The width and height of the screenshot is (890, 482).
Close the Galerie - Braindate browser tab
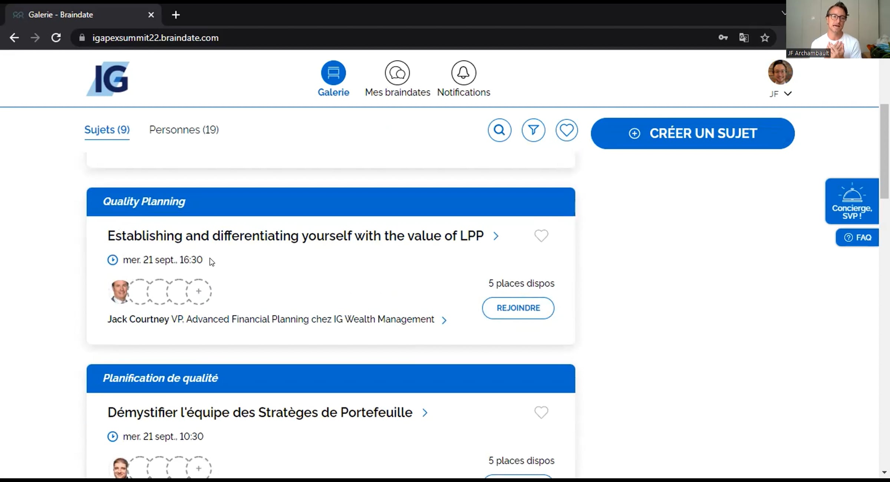[151, 15]
